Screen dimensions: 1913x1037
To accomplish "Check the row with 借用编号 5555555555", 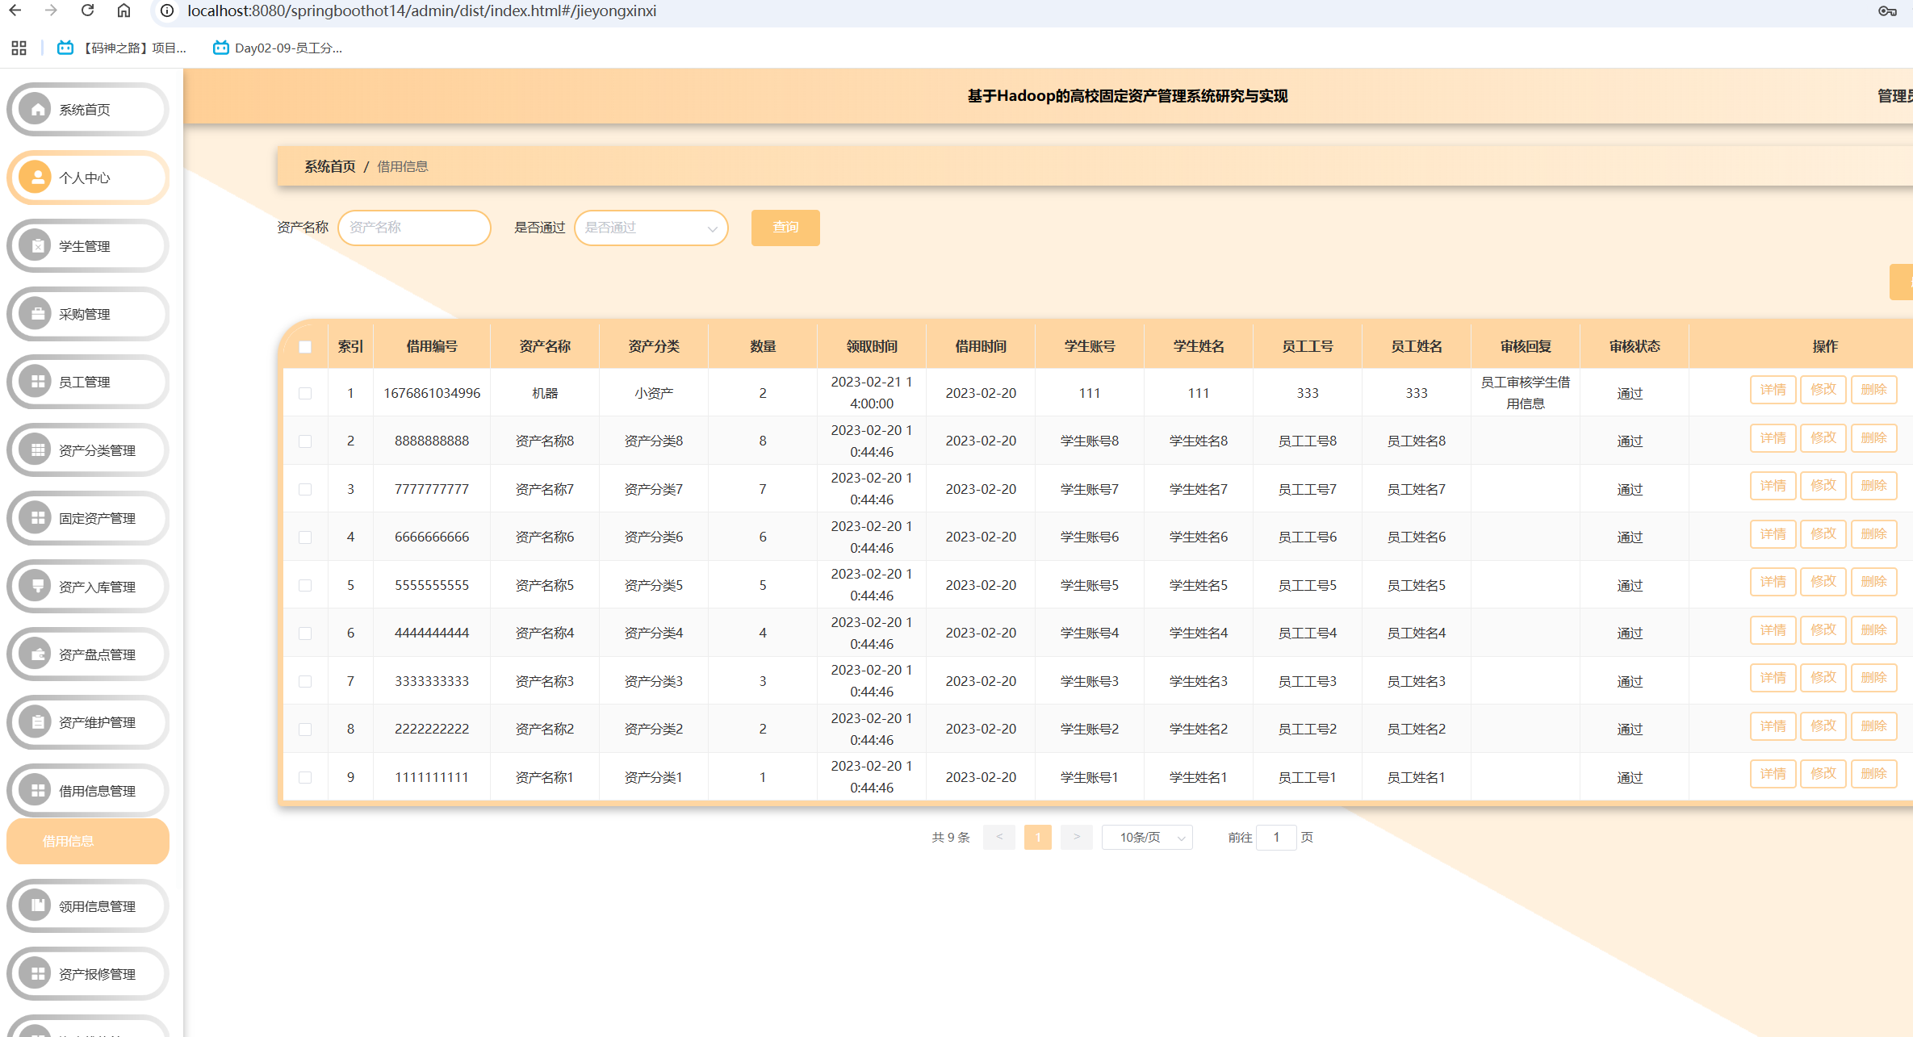I will click(305, 585).
